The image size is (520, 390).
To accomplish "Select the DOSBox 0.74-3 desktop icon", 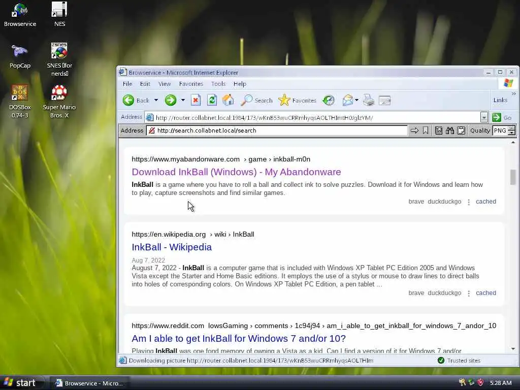I will pos(20,101).
